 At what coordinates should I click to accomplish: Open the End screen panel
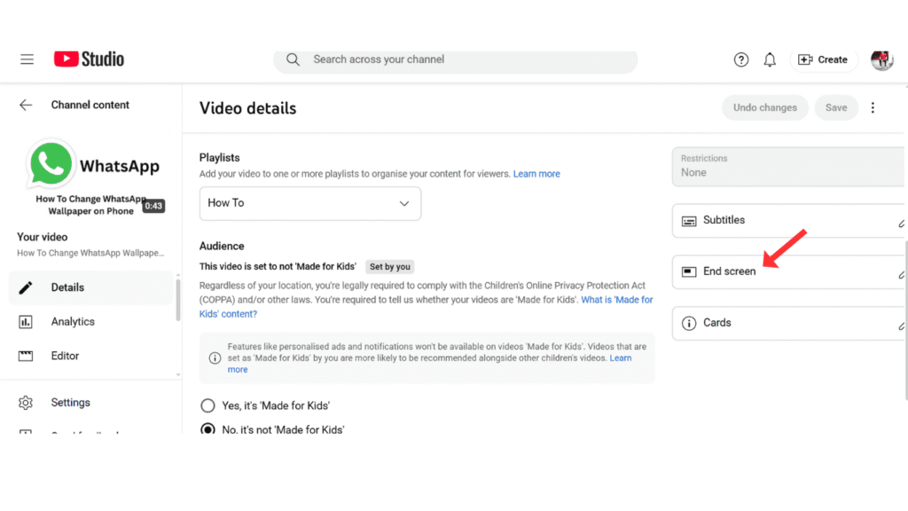(788, 271)
